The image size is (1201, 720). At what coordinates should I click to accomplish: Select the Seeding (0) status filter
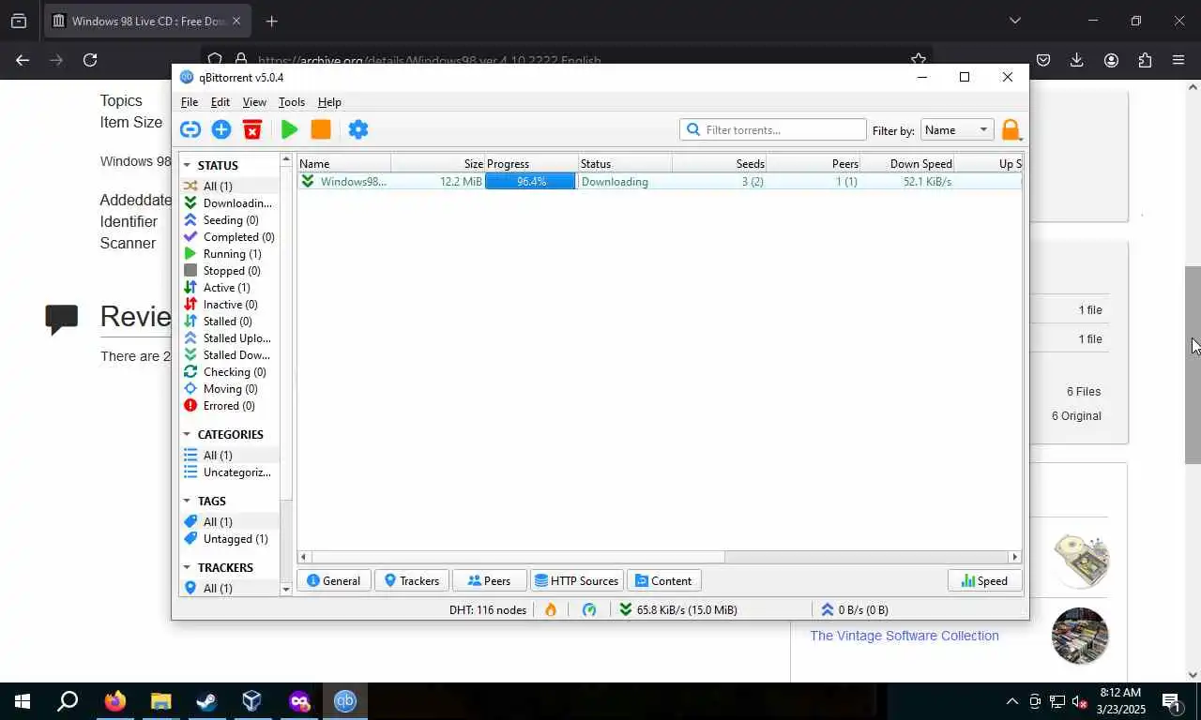229,219
